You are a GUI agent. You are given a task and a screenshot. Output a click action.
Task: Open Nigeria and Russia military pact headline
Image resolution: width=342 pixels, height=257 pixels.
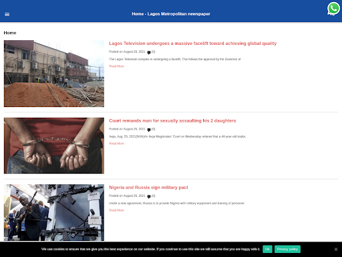[148, 187]
